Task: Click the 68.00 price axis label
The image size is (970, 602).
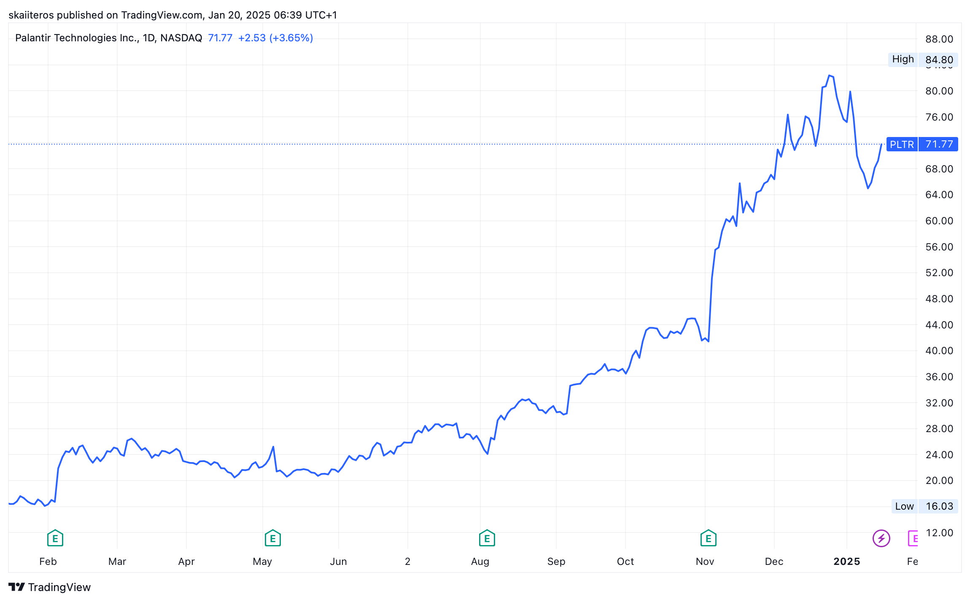Action: [939, 169]
